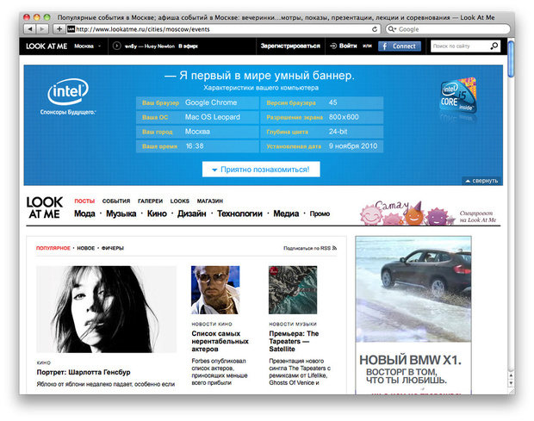Open article Список самых нерентабельных актеров
Viewport: 534px width, 421px height.
(x=220, y=341)
